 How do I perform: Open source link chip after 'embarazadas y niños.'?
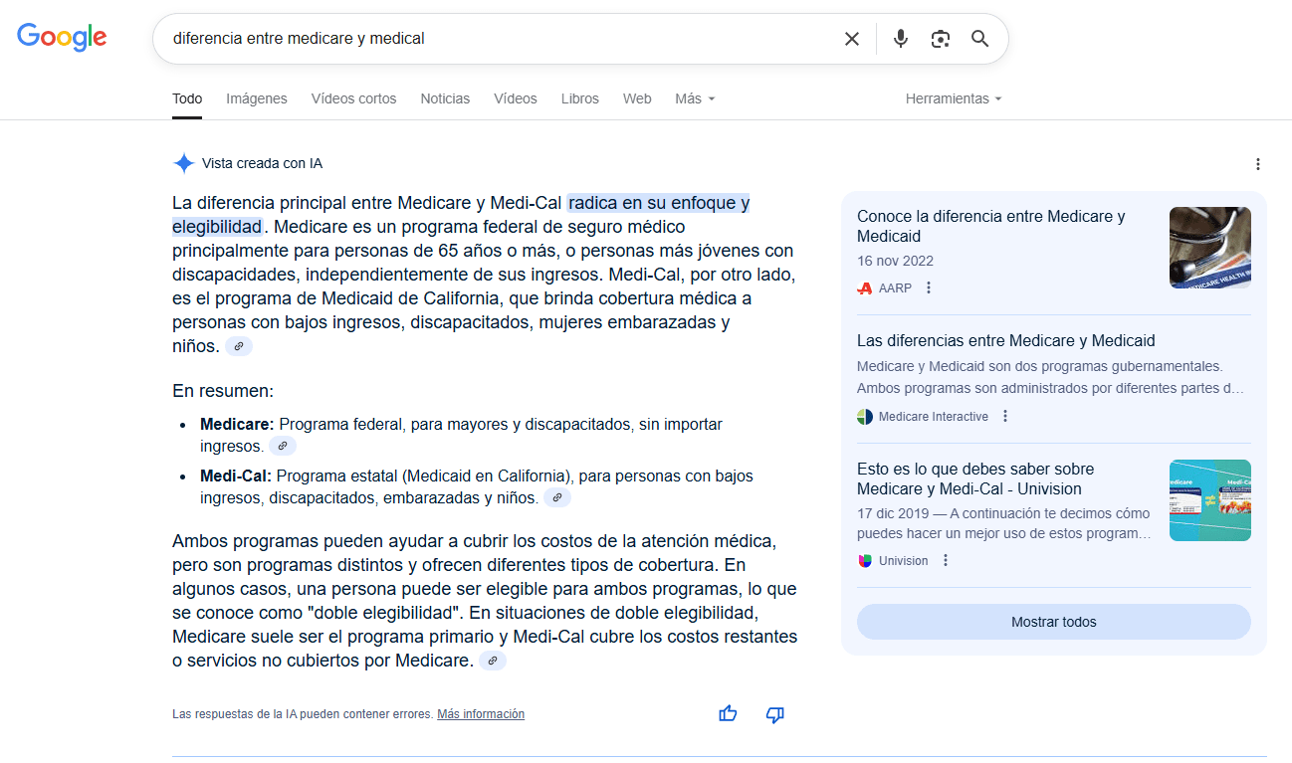(x=557, y=497)
